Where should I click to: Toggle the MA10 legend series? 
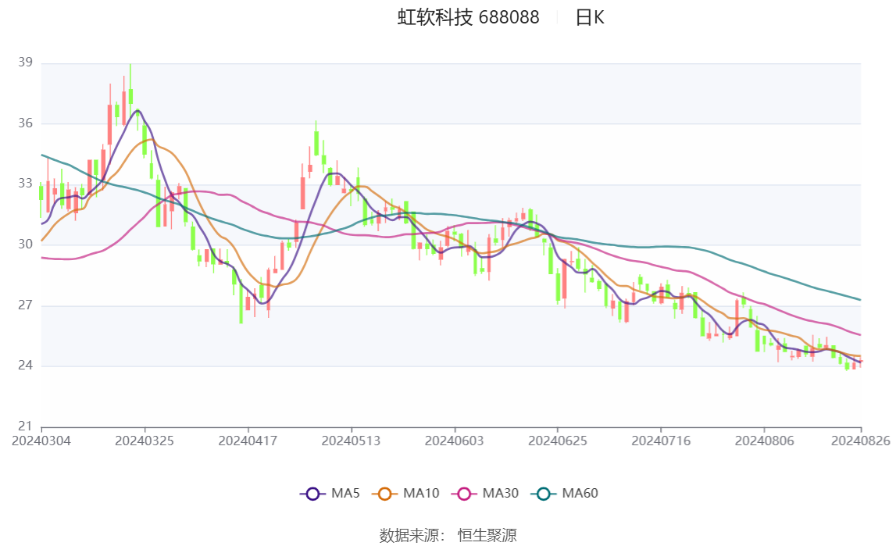click(405, 494)
